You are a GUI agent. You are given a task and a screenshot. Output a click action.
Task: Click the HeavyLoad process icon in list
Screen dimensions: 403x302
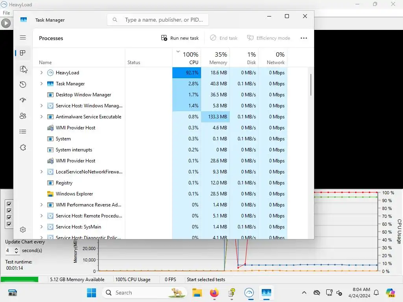coord(50,73)
